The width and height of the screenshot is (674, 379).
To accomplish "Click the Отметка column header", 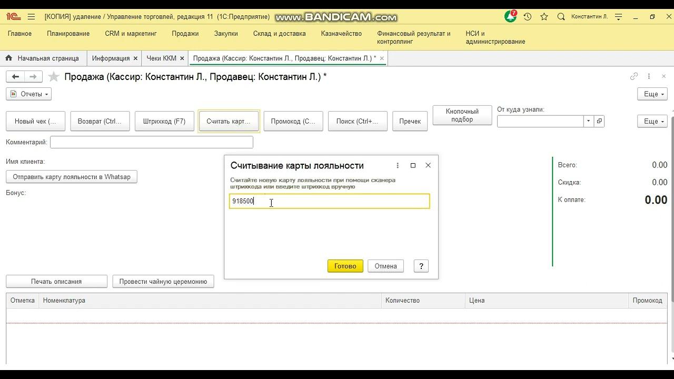I will (x=23, y=301).
